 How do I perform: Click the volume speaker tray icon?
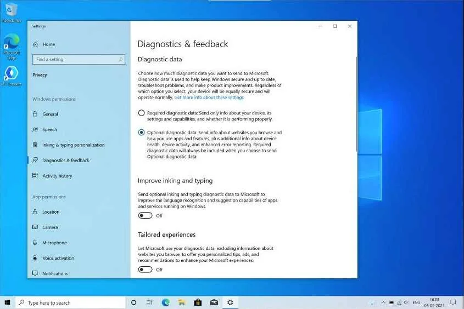click(406, 302)
